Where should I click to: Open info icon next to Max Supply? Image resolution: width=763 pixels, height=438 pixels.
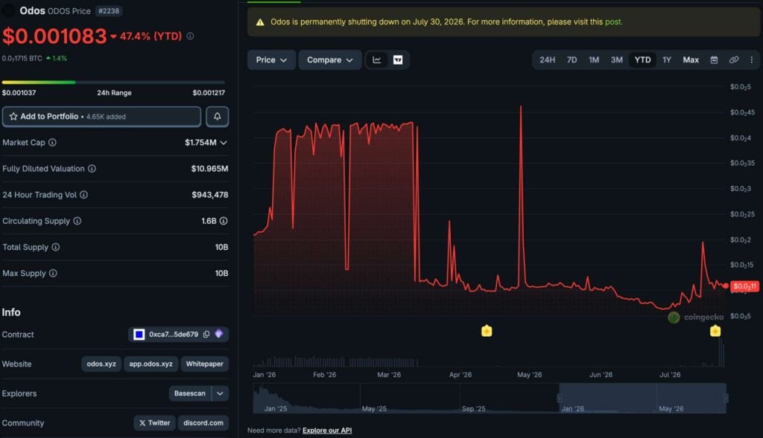(x=53, y=274)
